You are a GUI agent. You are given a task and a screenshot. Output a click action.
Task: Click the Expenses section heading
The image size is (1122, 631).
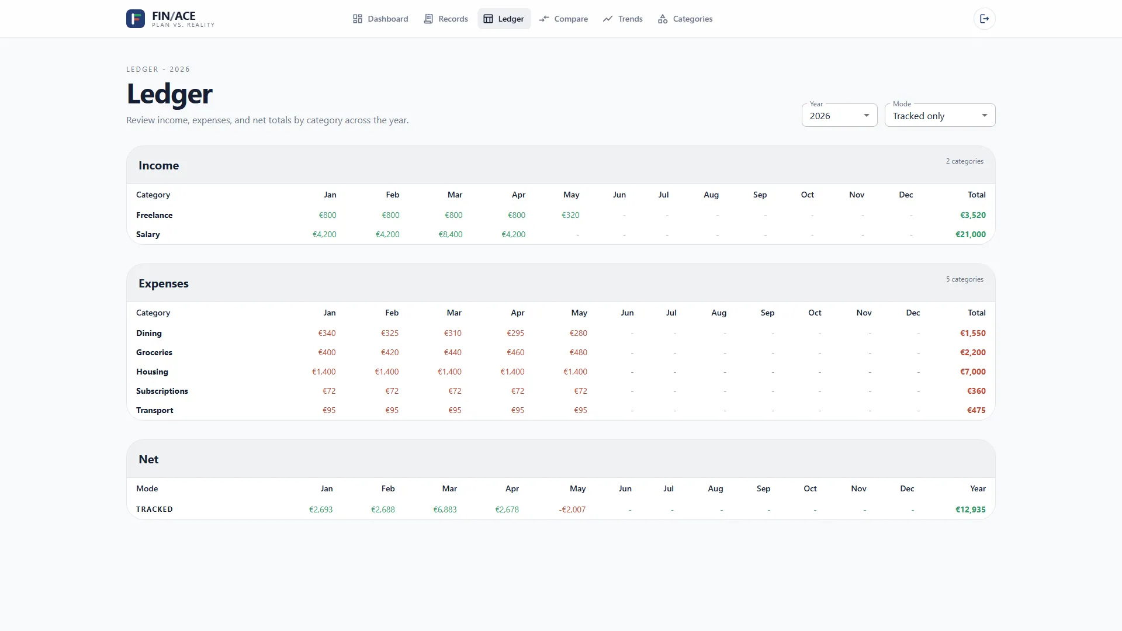pos(164,283)
